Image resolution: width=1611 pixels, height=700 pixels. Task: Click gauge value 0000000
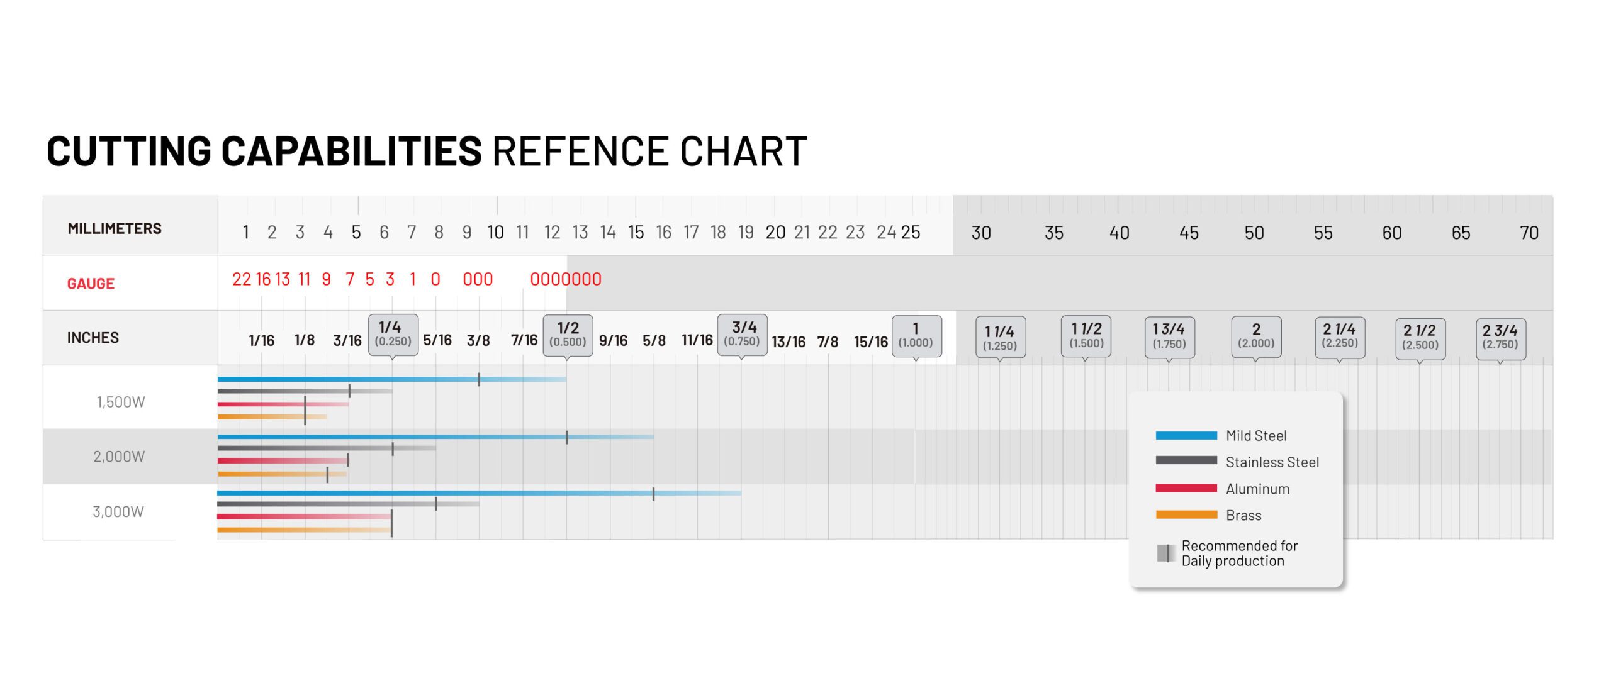click(x=566, y=279)
